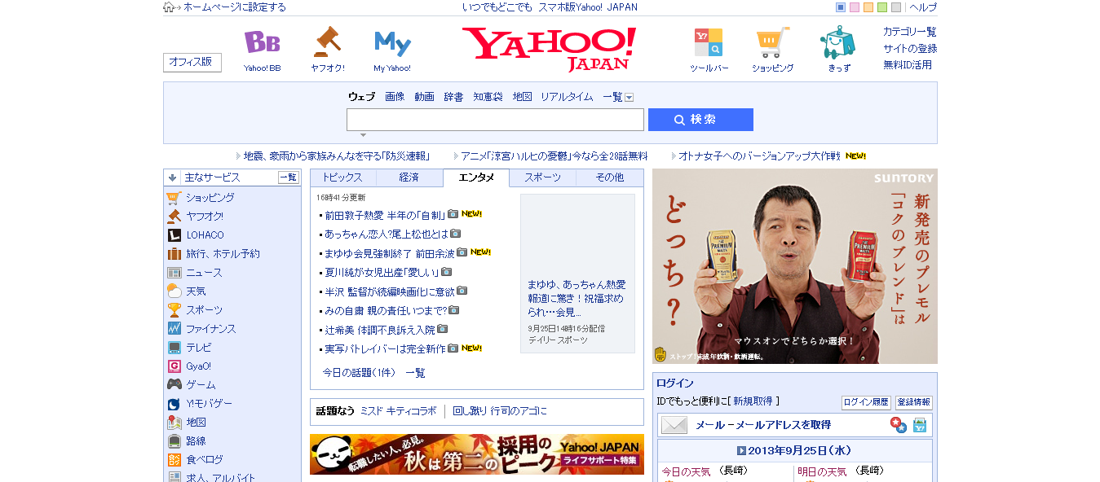This screenshot has width=1100, height=482.
Task: Click the Map icon in sidebar
Action: (174, 422)
